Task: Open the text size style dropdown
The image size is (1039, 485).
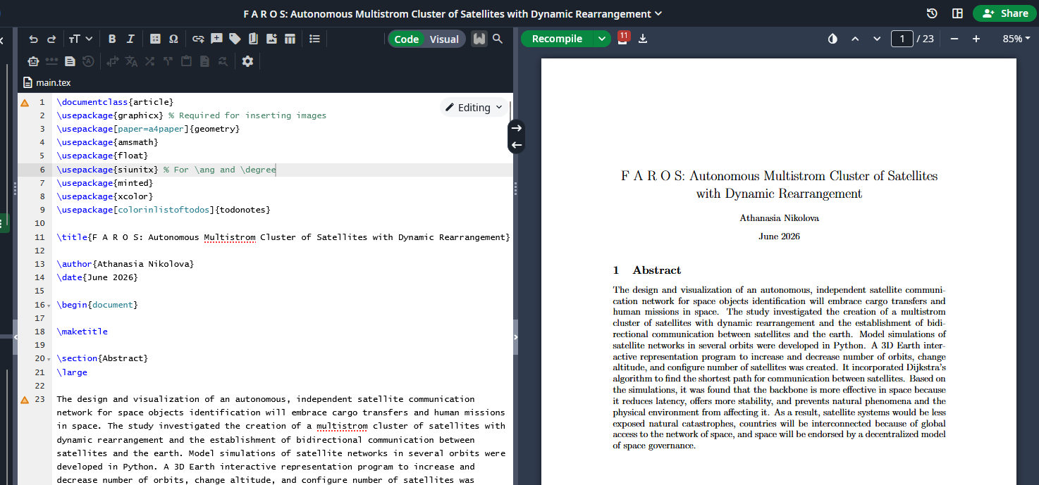Action: [81, 39]
